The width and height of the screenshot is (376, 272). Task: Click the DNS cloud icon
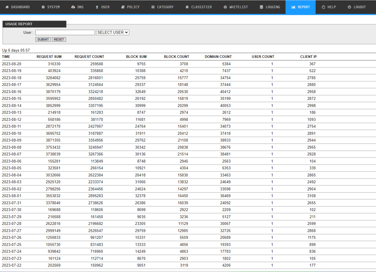pos(73,7)
